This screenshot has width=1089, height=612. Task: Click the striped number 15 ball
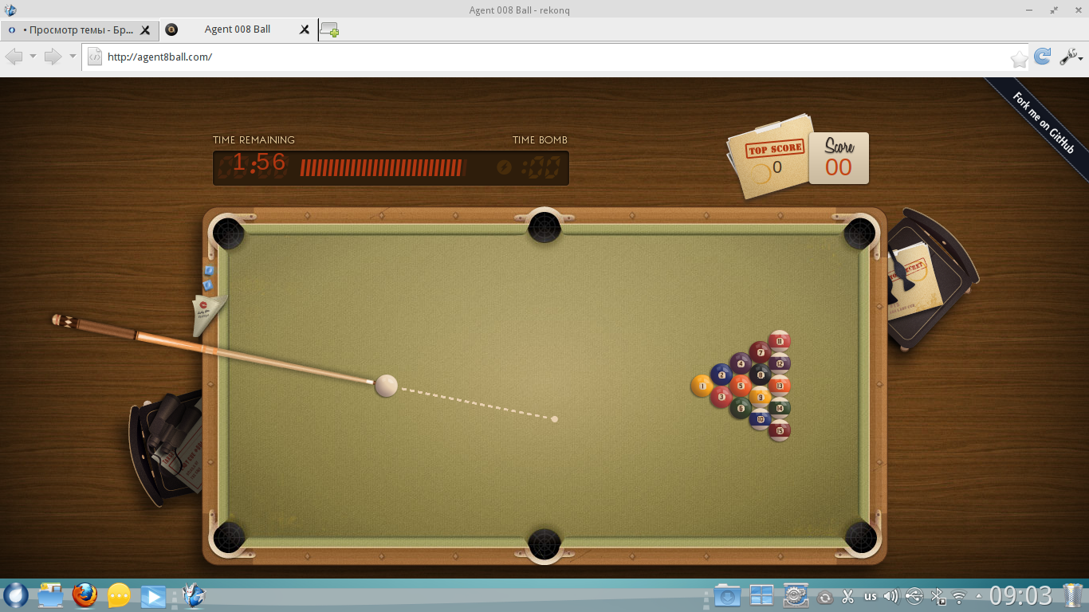pyautogui.click(x=780, y=430)
